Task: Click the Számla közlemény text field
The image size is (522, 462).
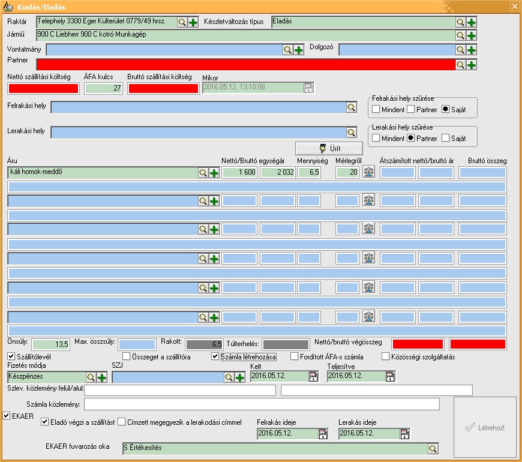Action: coord(262,404)
